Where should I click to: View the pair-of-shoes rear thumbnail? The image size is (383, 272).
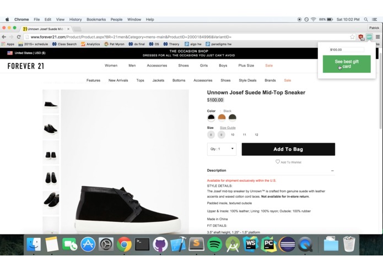[x=51, y=152]
